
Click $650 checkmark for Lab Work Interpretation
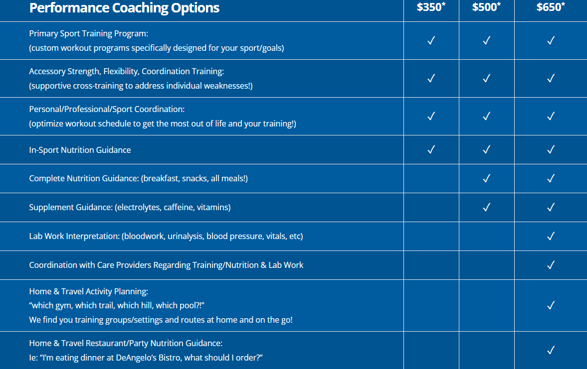[551, 236]
